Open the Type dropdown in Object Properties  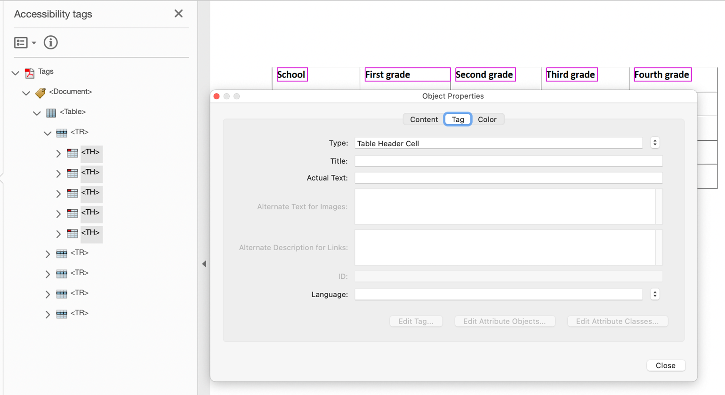[655, 142]
